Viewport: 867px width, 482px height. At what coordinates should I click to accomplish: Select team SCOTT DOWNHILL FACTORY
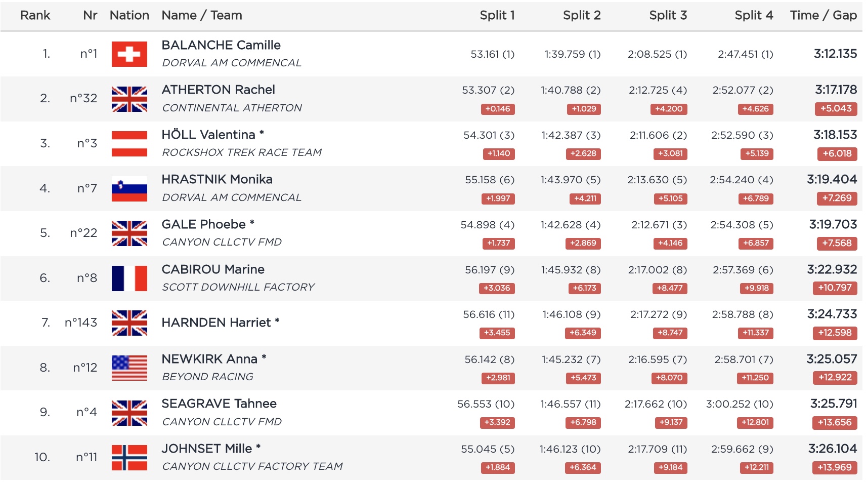coord(238,287)
